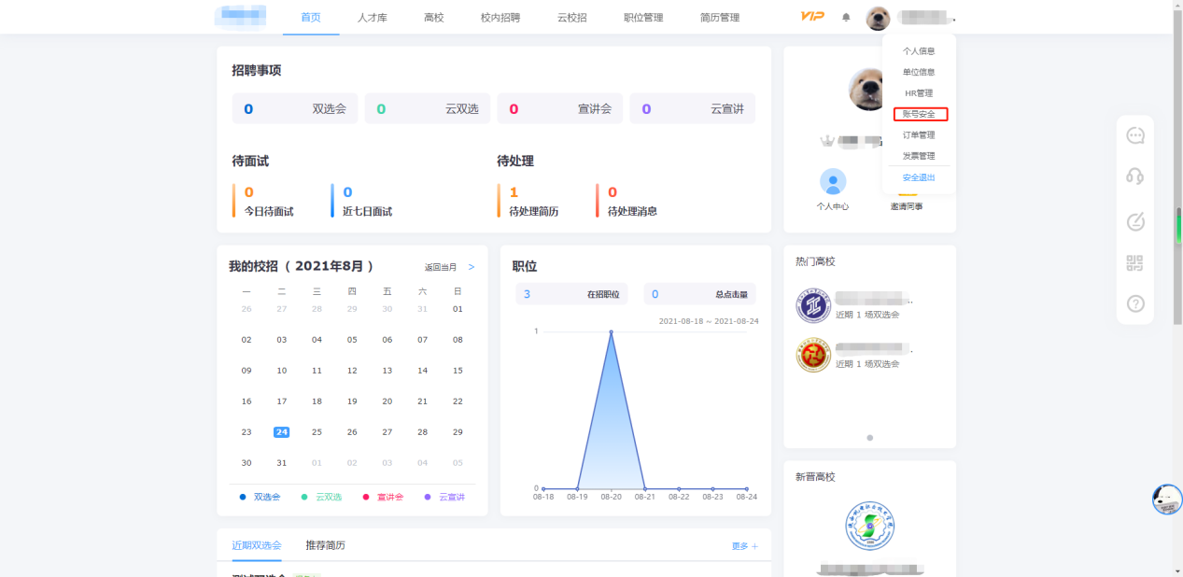Image resolution: width=1183 pixels, height=577 pixels.
Task: Expand 更多 + in the bottom panel
Action: coord(744,546)
